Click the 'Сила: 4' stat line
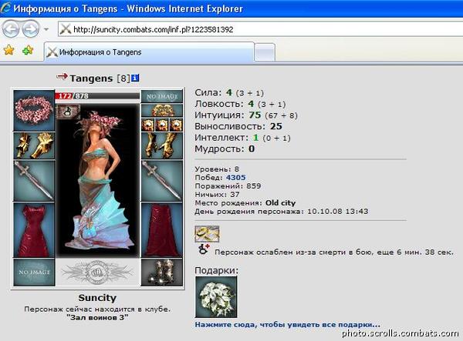 229,92
